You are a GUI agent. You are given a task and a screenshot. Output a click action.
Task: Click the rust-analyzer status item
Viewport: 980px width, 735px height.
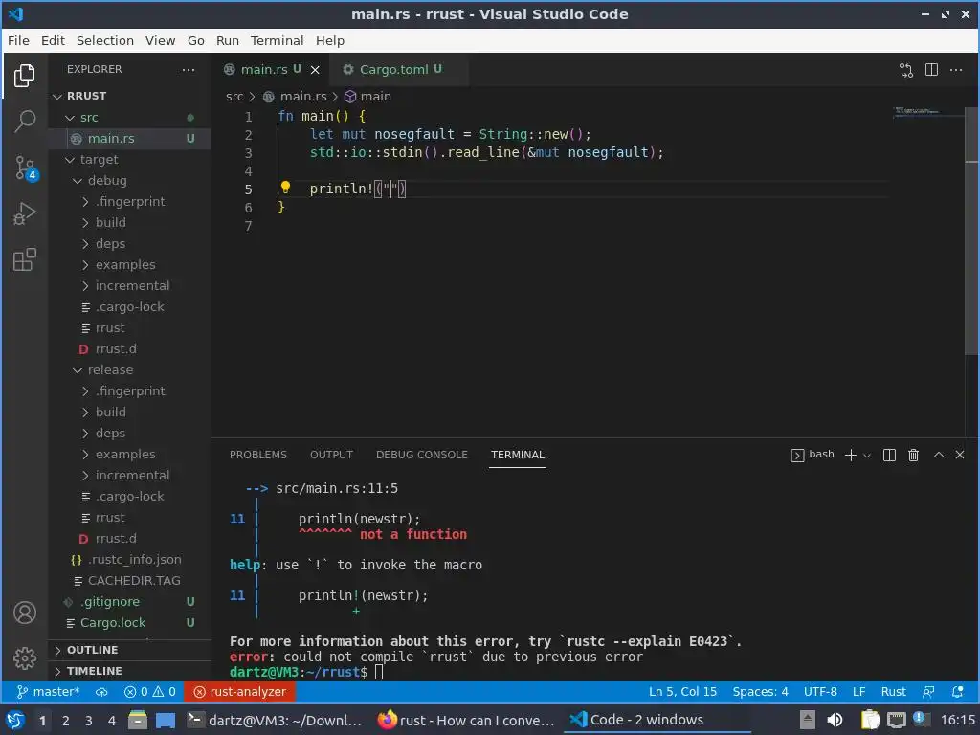pos(240,692)
